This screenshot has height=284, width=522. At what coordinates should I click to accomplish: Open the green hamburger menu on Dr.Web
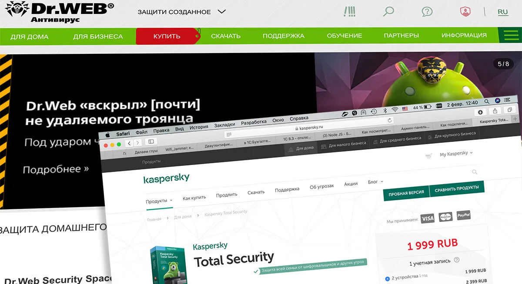(510, 35)
